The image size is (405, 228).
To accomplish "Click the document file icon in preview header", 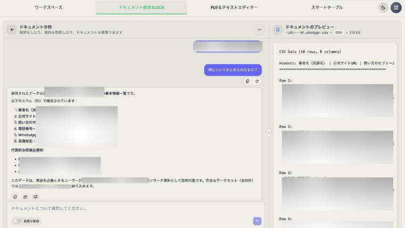I will [278, 30].
